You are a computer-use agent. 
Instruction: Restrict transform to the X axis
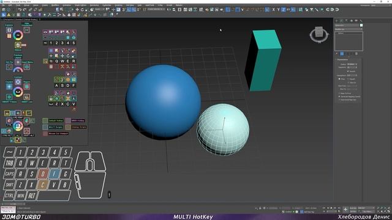273,10
